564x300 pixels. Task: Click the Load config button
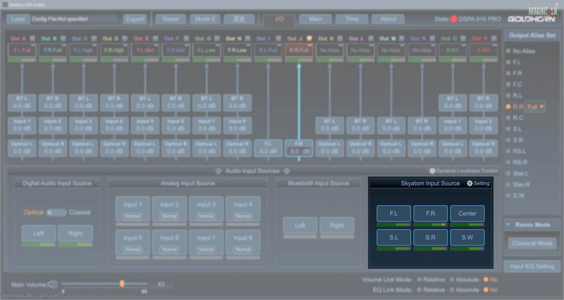pos(18,19)
